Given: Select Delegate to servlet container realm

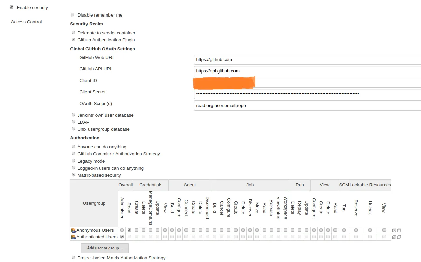Looking at the screenshot, I should tap(73, 32).
